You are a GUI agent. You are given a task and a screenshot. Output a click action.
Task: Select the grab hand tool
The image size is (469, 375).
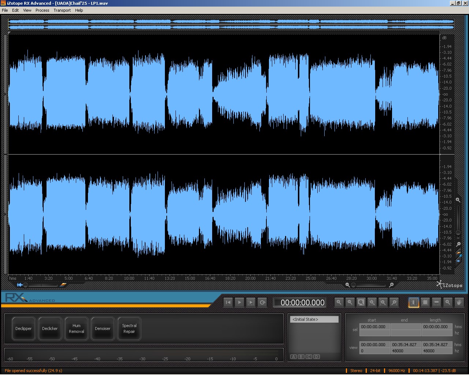pos(459,302)
